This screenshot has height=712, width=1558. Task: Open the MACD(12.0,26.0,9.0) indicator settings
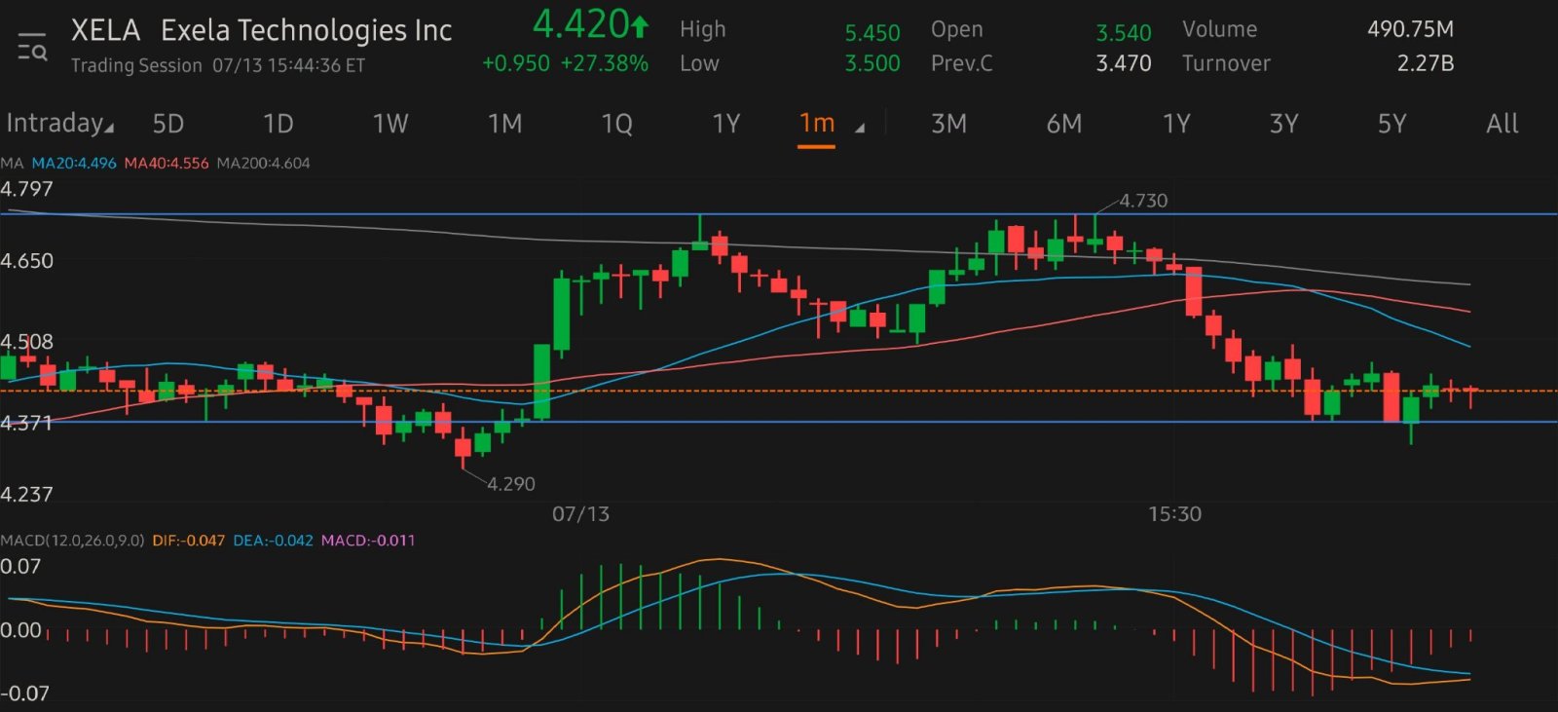(72, 540)
